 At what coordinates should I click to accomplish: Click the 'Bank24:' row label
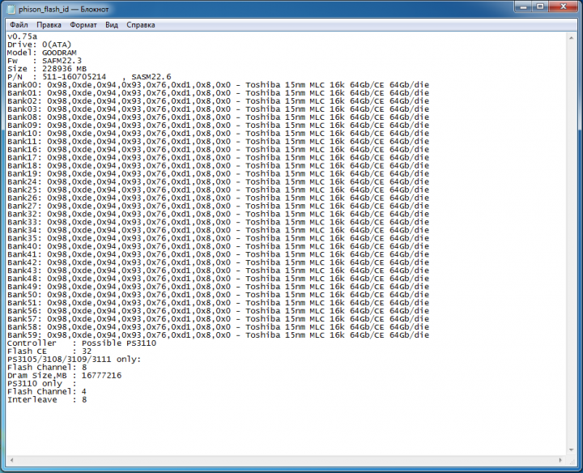pyautogui.click(x=24, y=182)
